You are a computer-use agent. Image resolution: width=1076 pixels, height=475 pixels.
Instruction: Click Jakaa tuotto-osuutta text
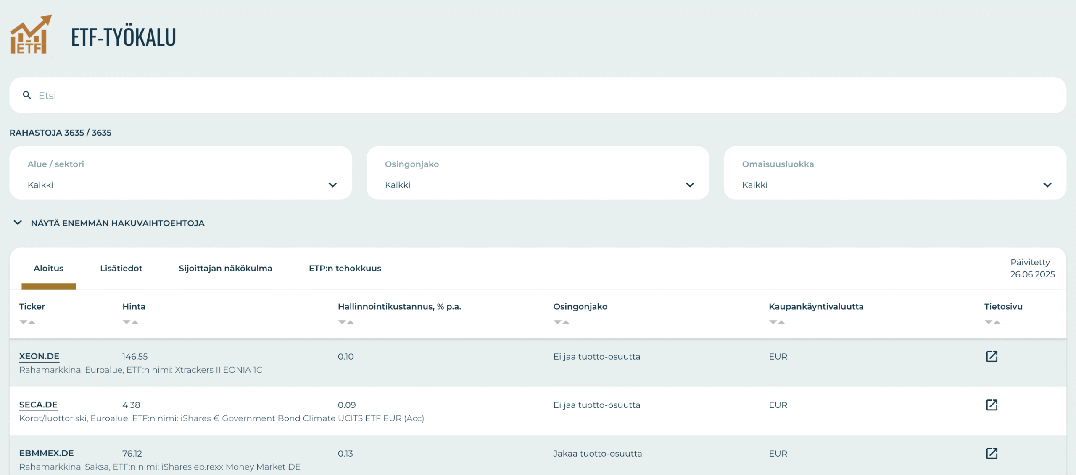(597, 454)
